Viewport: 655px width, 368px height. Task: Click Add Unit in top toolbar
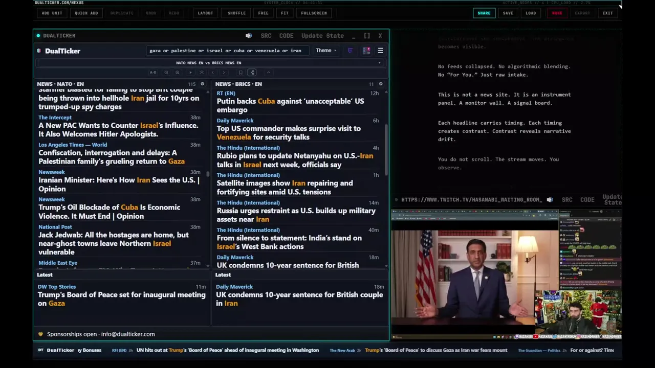pos(52,13)
